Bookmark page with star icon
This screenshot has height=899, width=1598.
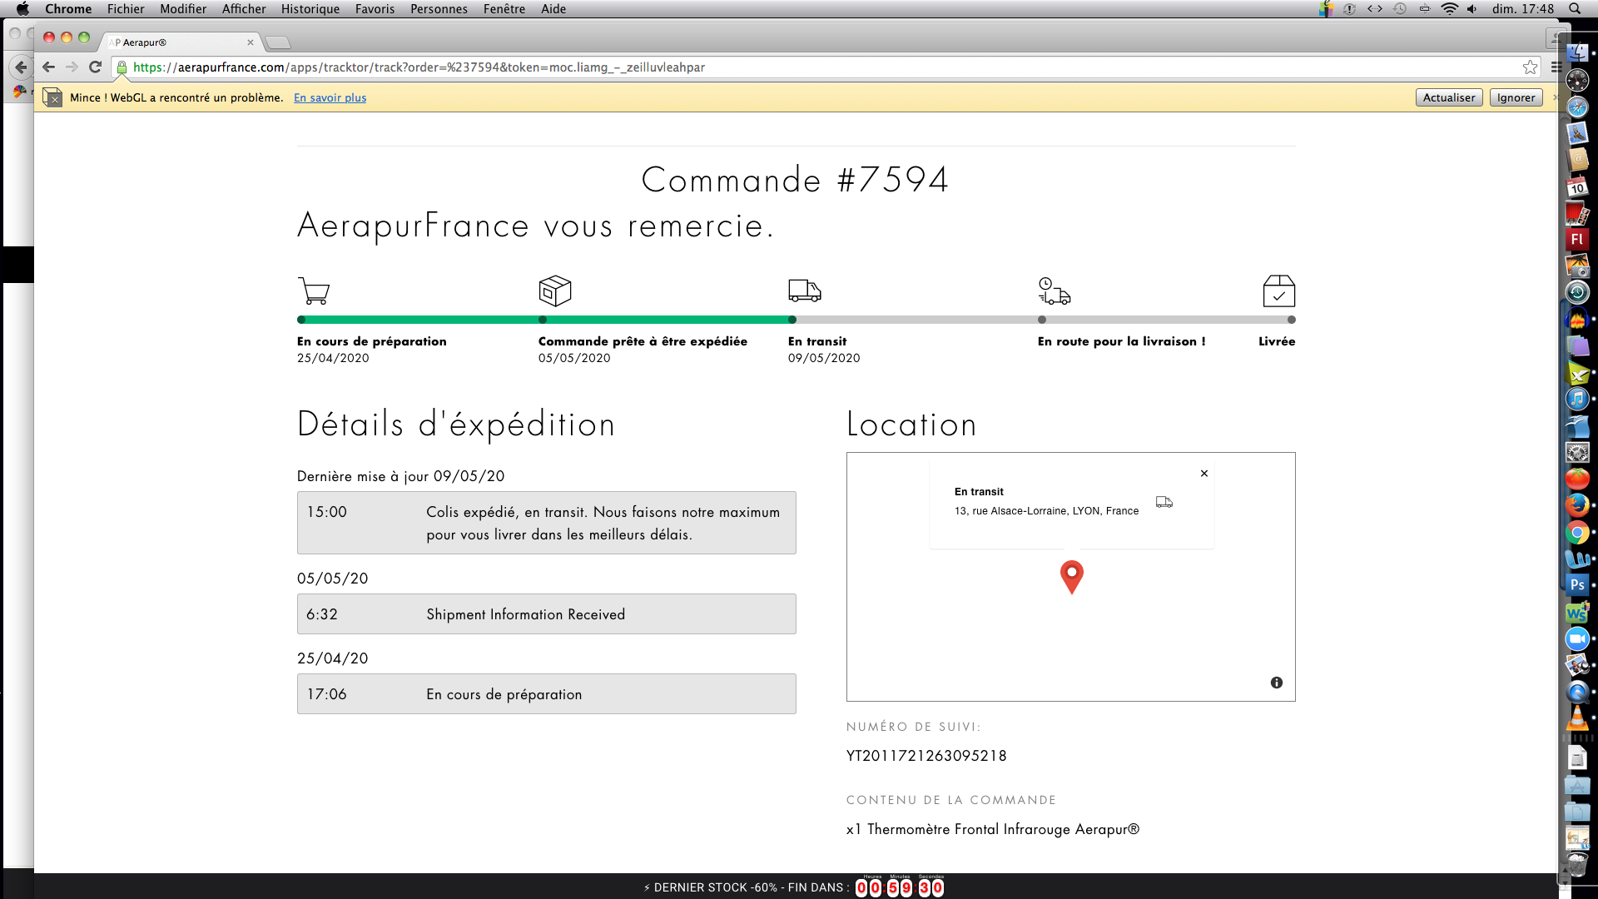tap(1530, 67)
